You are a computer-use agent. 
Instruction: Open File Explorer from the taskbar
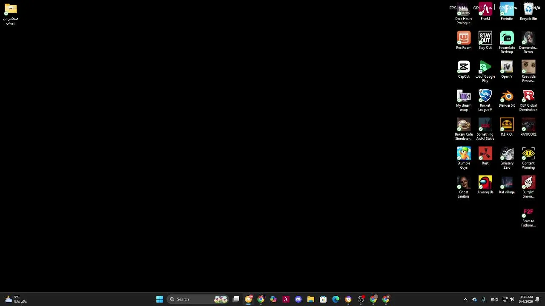click(311, 299)
